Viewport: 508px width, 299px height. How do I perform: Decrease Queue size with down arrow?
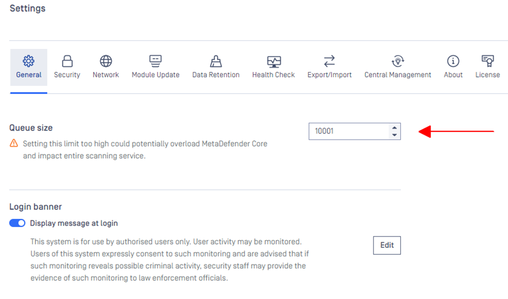[394, 135]
